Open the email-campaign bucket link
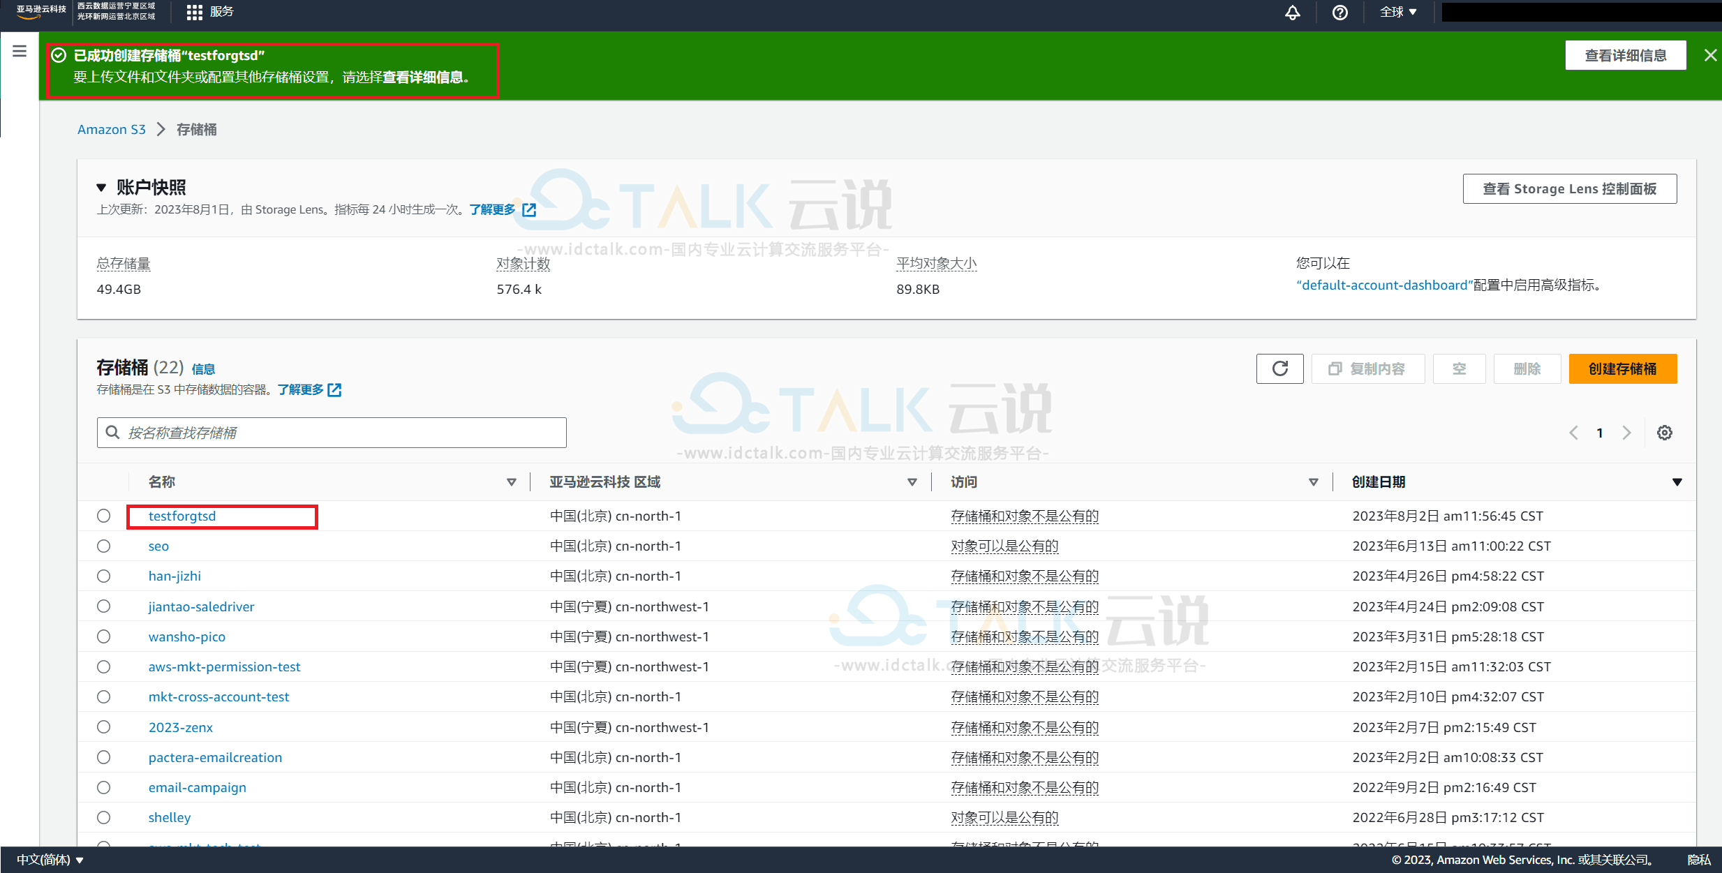Image resolution: width=1722 pixels, height=873 pixels. (x=198, y=787)
